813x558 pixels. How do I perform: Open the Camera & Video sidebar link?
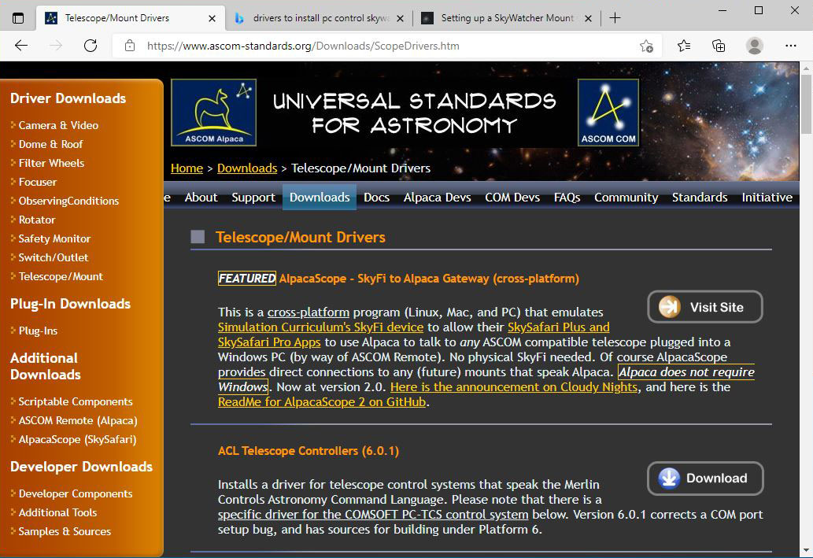pyautogui.click(x=58, y=125)
